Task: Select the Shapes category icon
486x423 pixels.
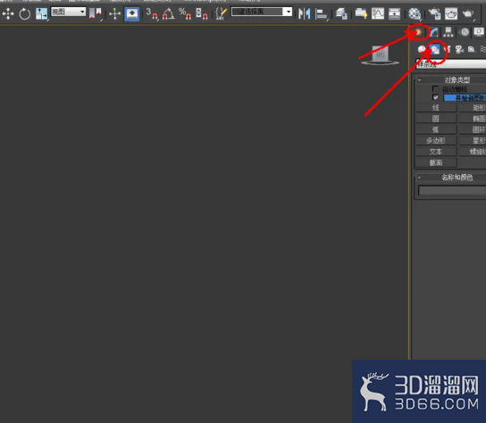Action: pos(435,49)
